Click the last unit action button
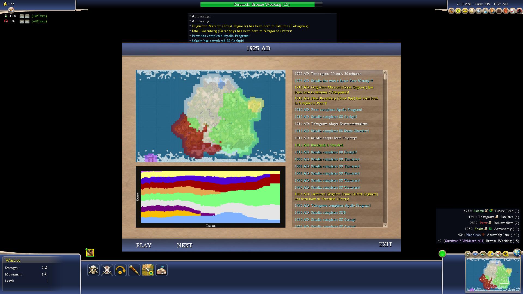The height and width of the screenshot is (294, 523). click(162, 270)
